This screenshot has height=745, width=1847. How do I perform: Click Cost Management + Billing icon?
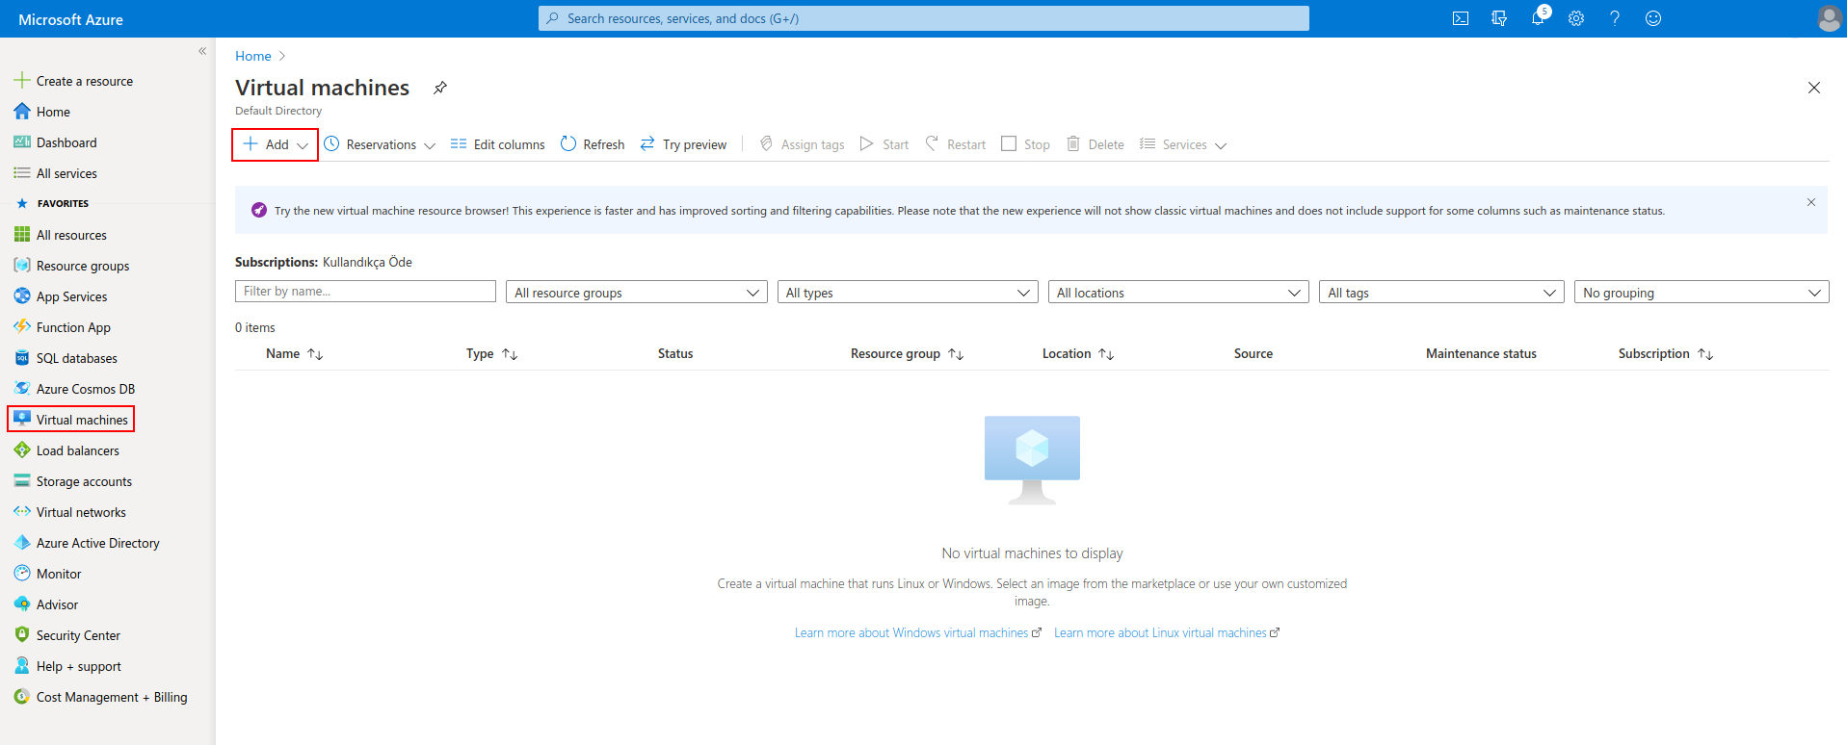[x=22, y=697]
